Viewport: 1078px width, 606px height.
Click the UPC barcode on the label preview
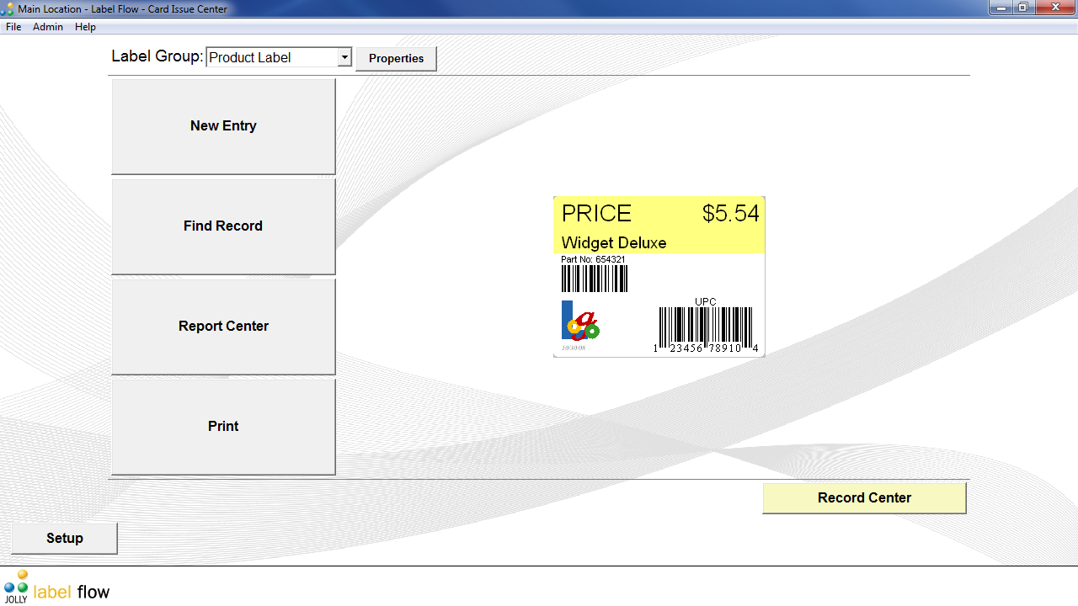tap(705, 326)
